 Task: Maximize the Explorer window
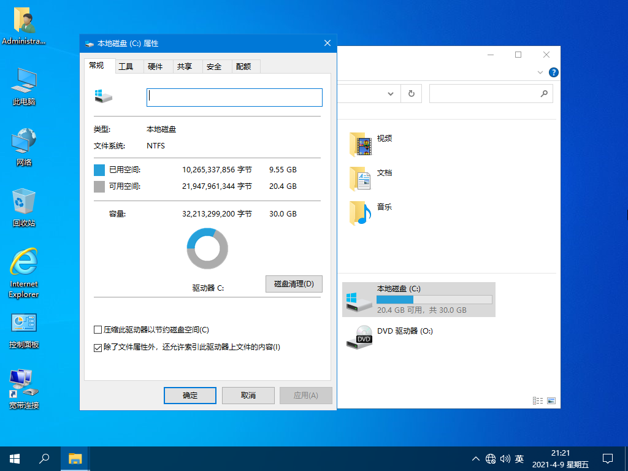click(518, 55)
